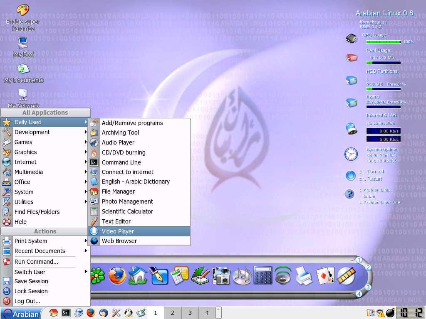Expand the Recent Documents submenu
This screenshot has width=426, height=319.
coord(45,251)
